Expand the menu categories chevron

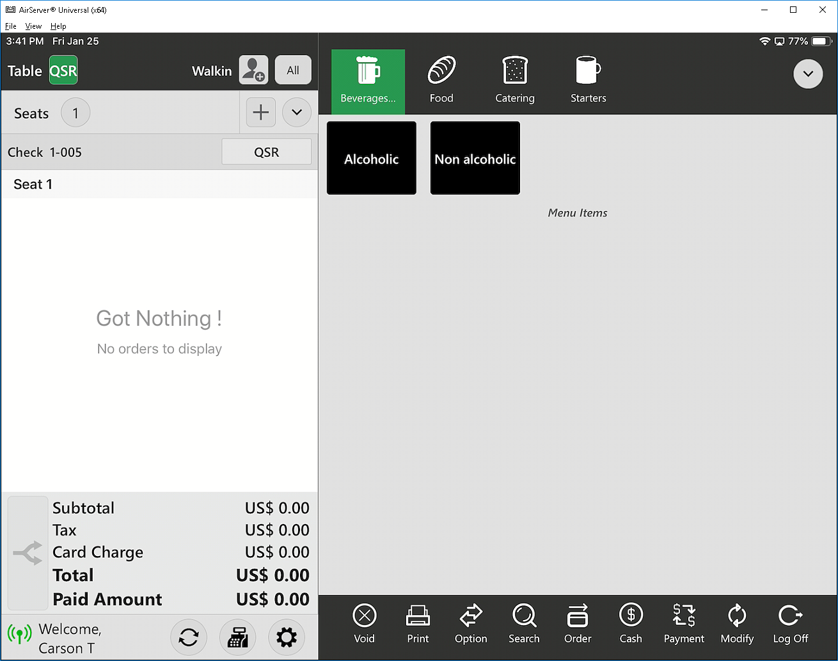pyautogui.click(x=808, y=74)
